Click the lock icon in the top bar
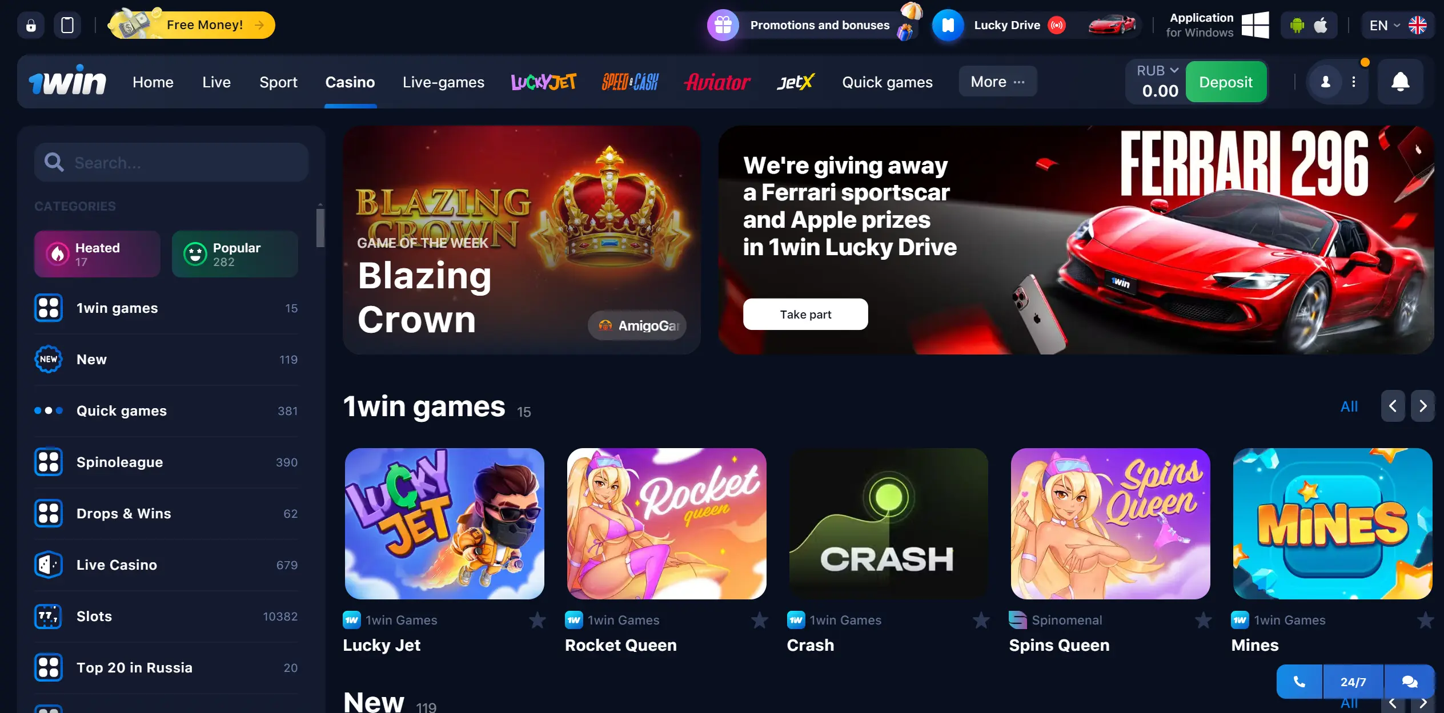 pyautogui.click(x=31, y=25)
